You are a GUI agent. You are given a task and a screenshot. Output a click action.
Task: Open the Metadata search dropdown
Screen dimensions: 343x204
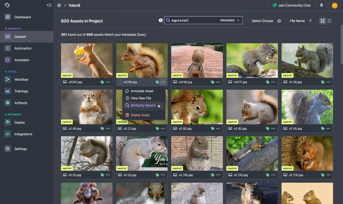[x=230, y=20]
